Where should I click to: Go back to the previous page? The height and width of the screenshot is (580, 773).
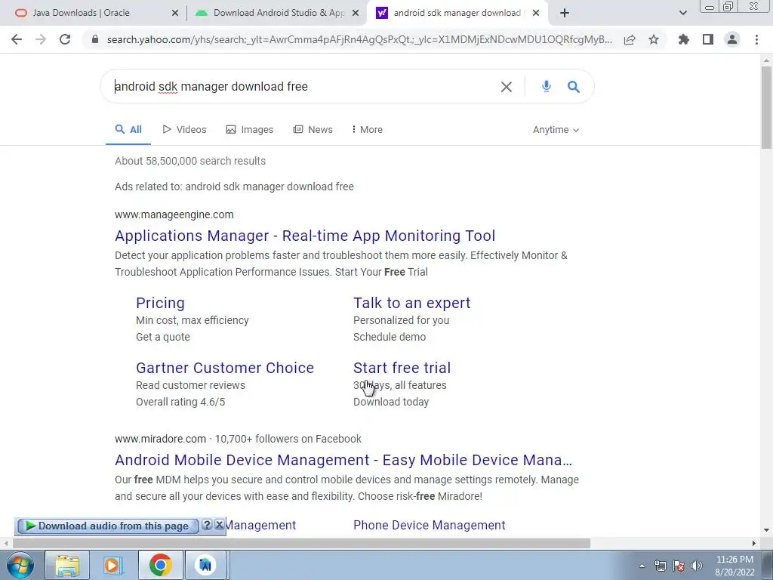(x=17, y=39)
